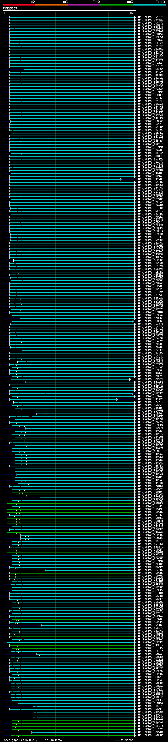168x742 pixels.
Task: Click the truncated label UniRef100_UPI000..
Action: [x=152, y=367]
